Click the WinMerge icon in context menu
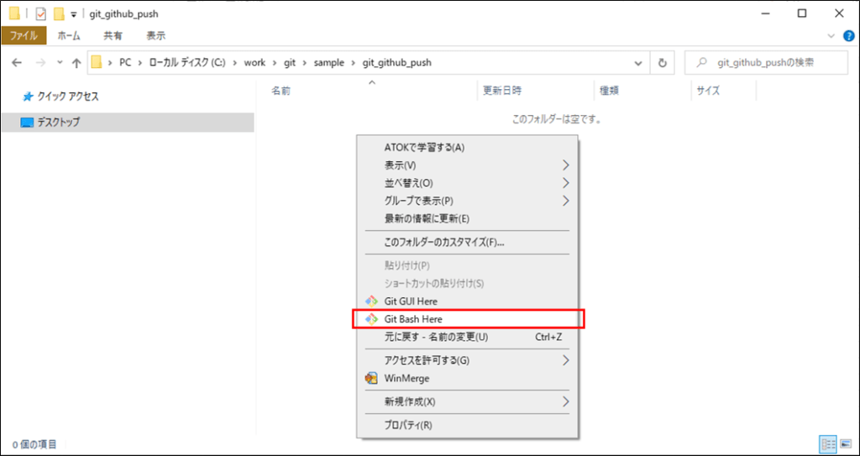Image resolution: width=860 pixels, height=456 pixels. 372,378
